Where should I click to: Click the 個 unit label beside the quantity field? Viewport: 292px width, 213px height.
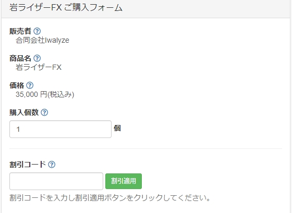coord(117,128)
